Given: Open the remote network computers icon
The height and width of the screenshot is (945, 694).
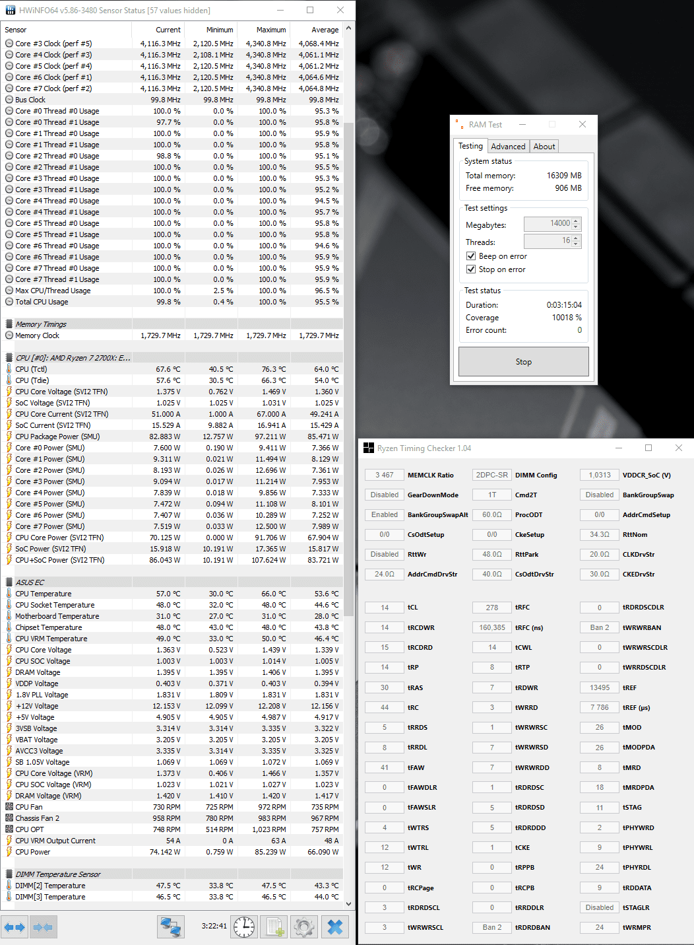Looking at the screenshot, I should [x=171, y=927].
